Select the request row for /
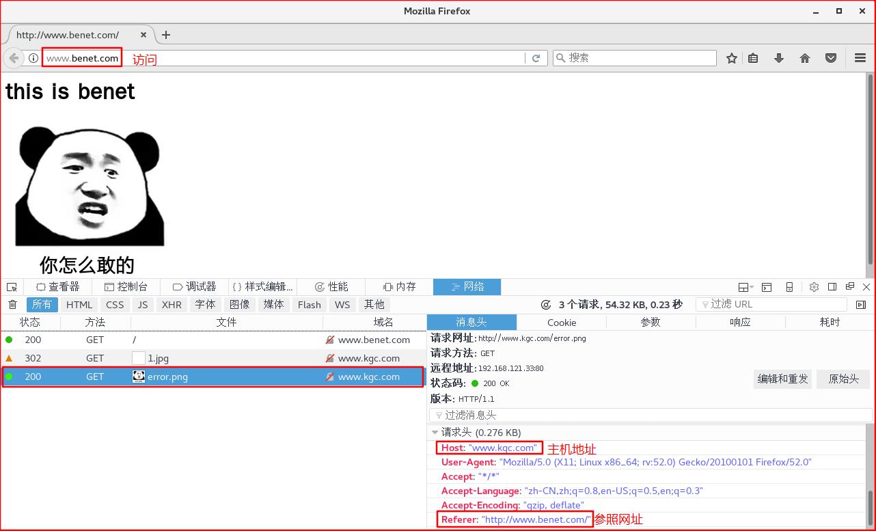The width and height of the screenshot is (876, 531). coord(213,340)
